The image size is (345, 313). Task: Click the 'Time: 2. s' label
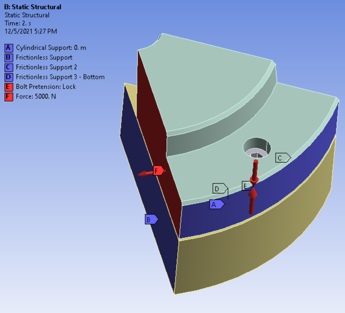(x=18, y=23)
